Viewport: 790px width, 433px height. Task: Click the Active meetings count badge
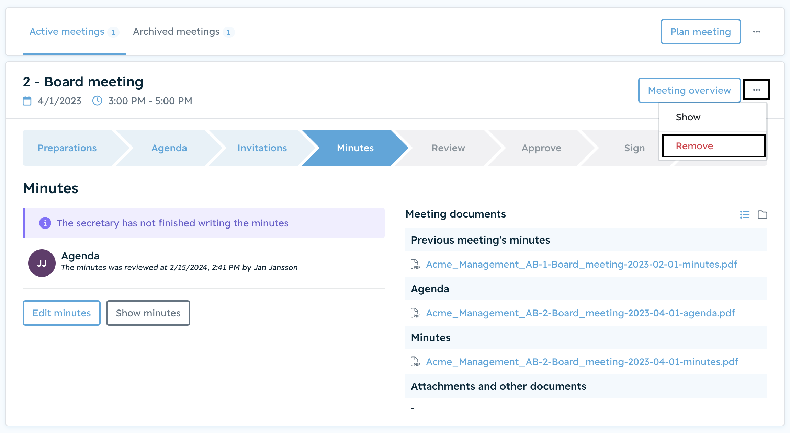coord(113,32)
